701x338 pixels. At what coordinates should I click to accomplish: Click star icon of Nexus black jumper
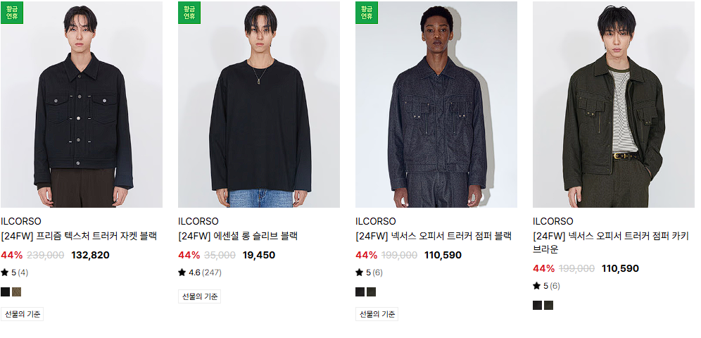tap(360, 273)
